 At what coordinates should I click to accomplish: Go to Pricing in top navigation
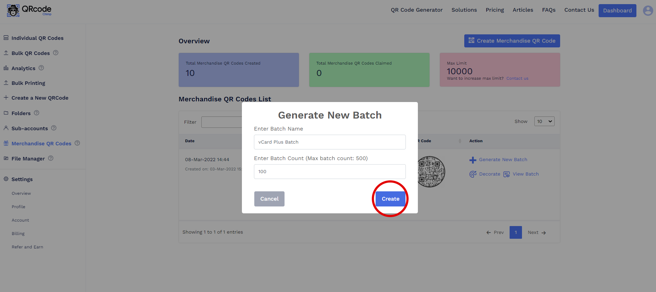[x=494, y=10]
